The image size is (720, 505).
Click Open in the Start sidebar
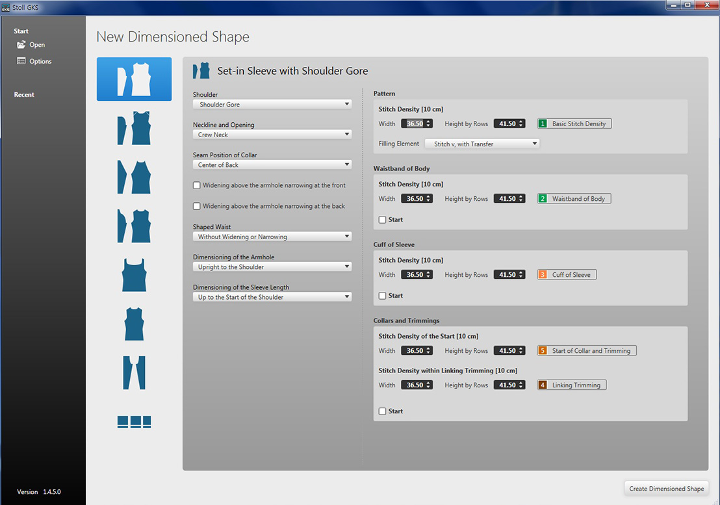click(37, 45)
